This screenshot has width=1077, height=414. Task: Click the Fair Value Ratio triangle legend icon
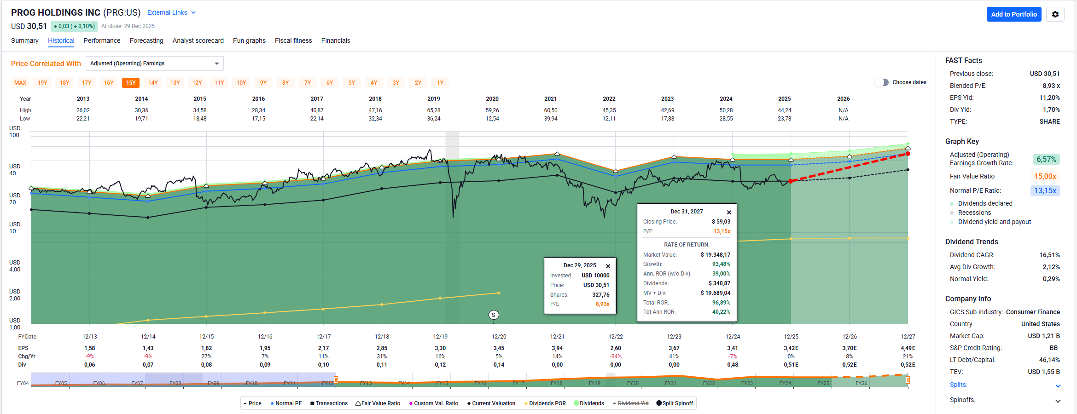[x=358, y=403]
